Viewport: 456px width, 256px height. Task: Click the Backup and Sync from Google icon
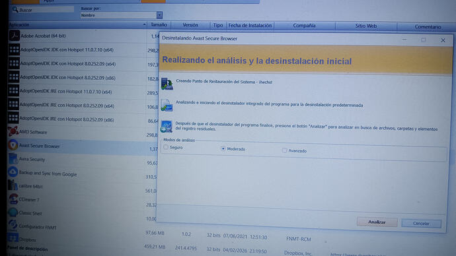[x=13, y=172]
